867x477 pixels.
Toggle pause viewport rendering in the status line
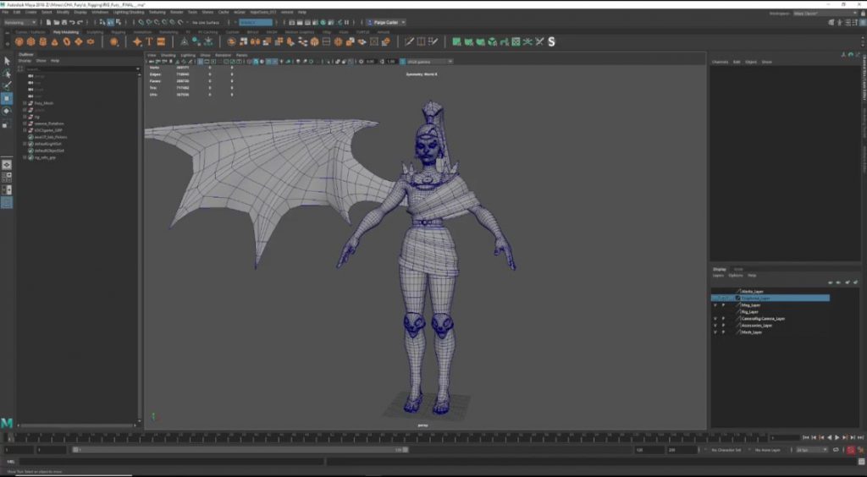tap(346, 23)
